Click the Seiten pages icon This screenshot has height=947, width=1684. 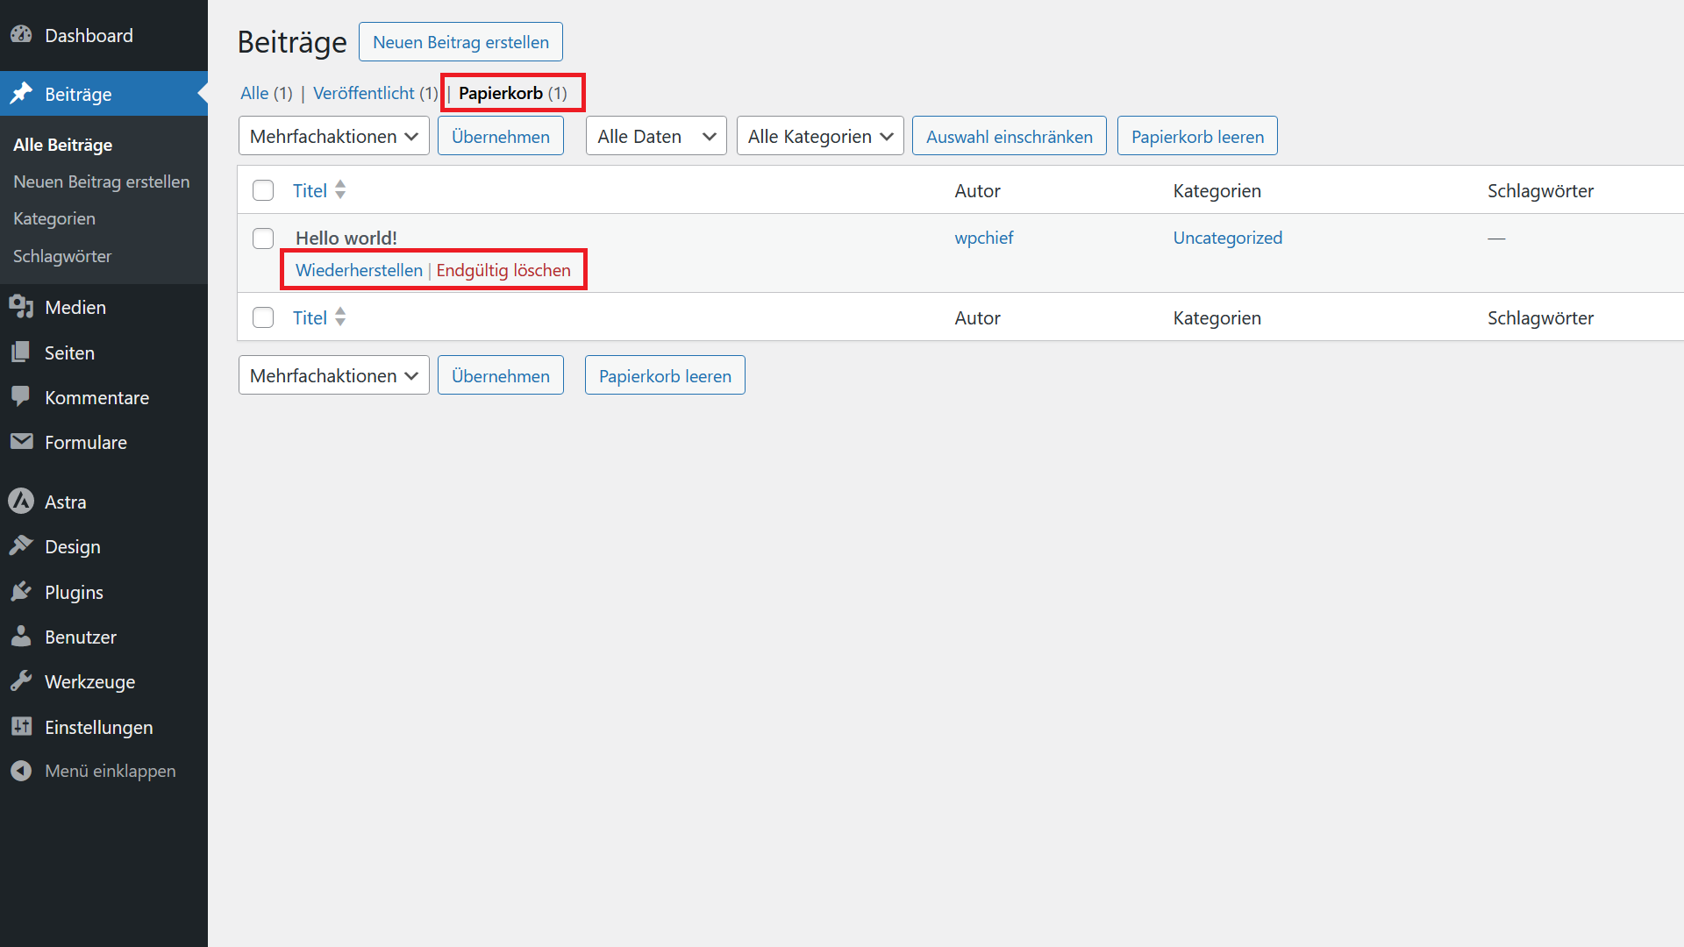(x=21, y=352)
